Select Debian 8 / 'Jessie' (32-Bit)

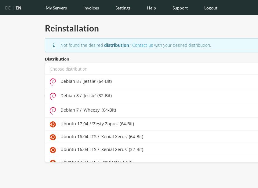tap(151, 96)
